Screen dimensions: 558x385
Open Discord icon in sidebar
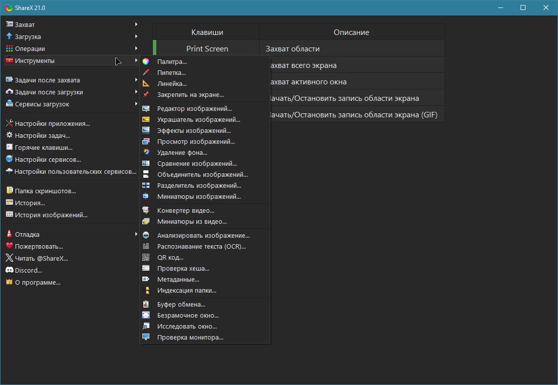[9, 270]
